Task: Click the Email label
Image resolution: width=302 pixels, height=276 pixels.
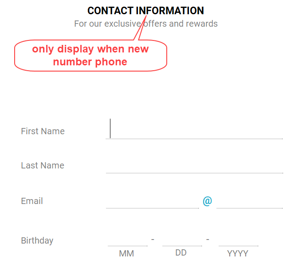Action: 32,201
